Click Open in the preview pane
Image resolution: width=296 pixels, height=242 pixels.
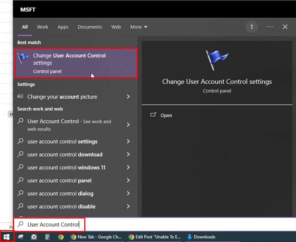point(166,115)
